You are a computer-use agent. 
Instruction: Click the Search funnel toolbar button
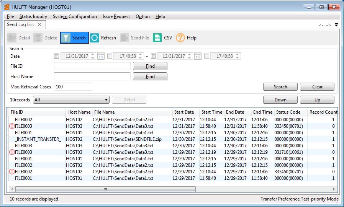(74, 37)
